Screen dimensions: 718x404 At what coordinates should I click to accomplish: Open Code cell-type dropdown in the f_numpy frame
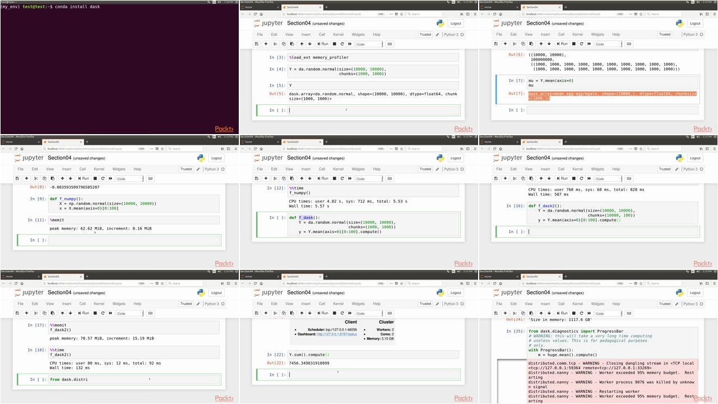(x=130, y=178)
